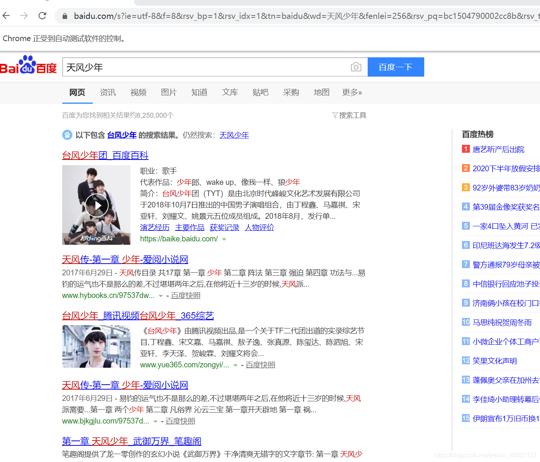Image resolution: width=540 pixels, height=462 pixels.
Task: Click suggested 台风少年 correction link
Action: tap(122, 135)
